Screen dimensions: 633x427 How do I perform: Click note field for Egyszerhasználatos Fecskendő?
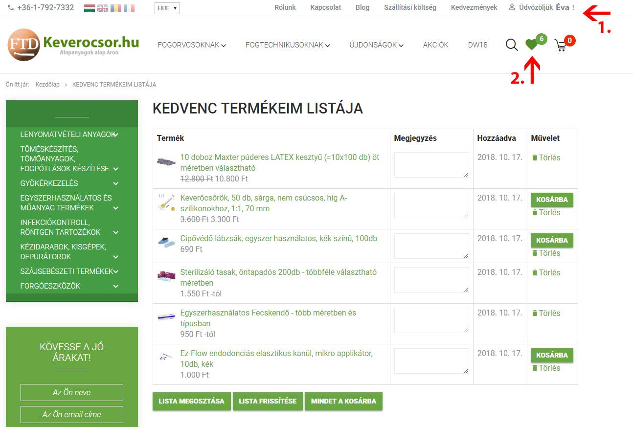pos(431,320)
